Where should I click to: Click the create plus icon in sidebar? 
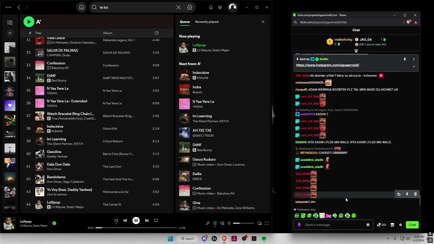(x=10, y=33)
